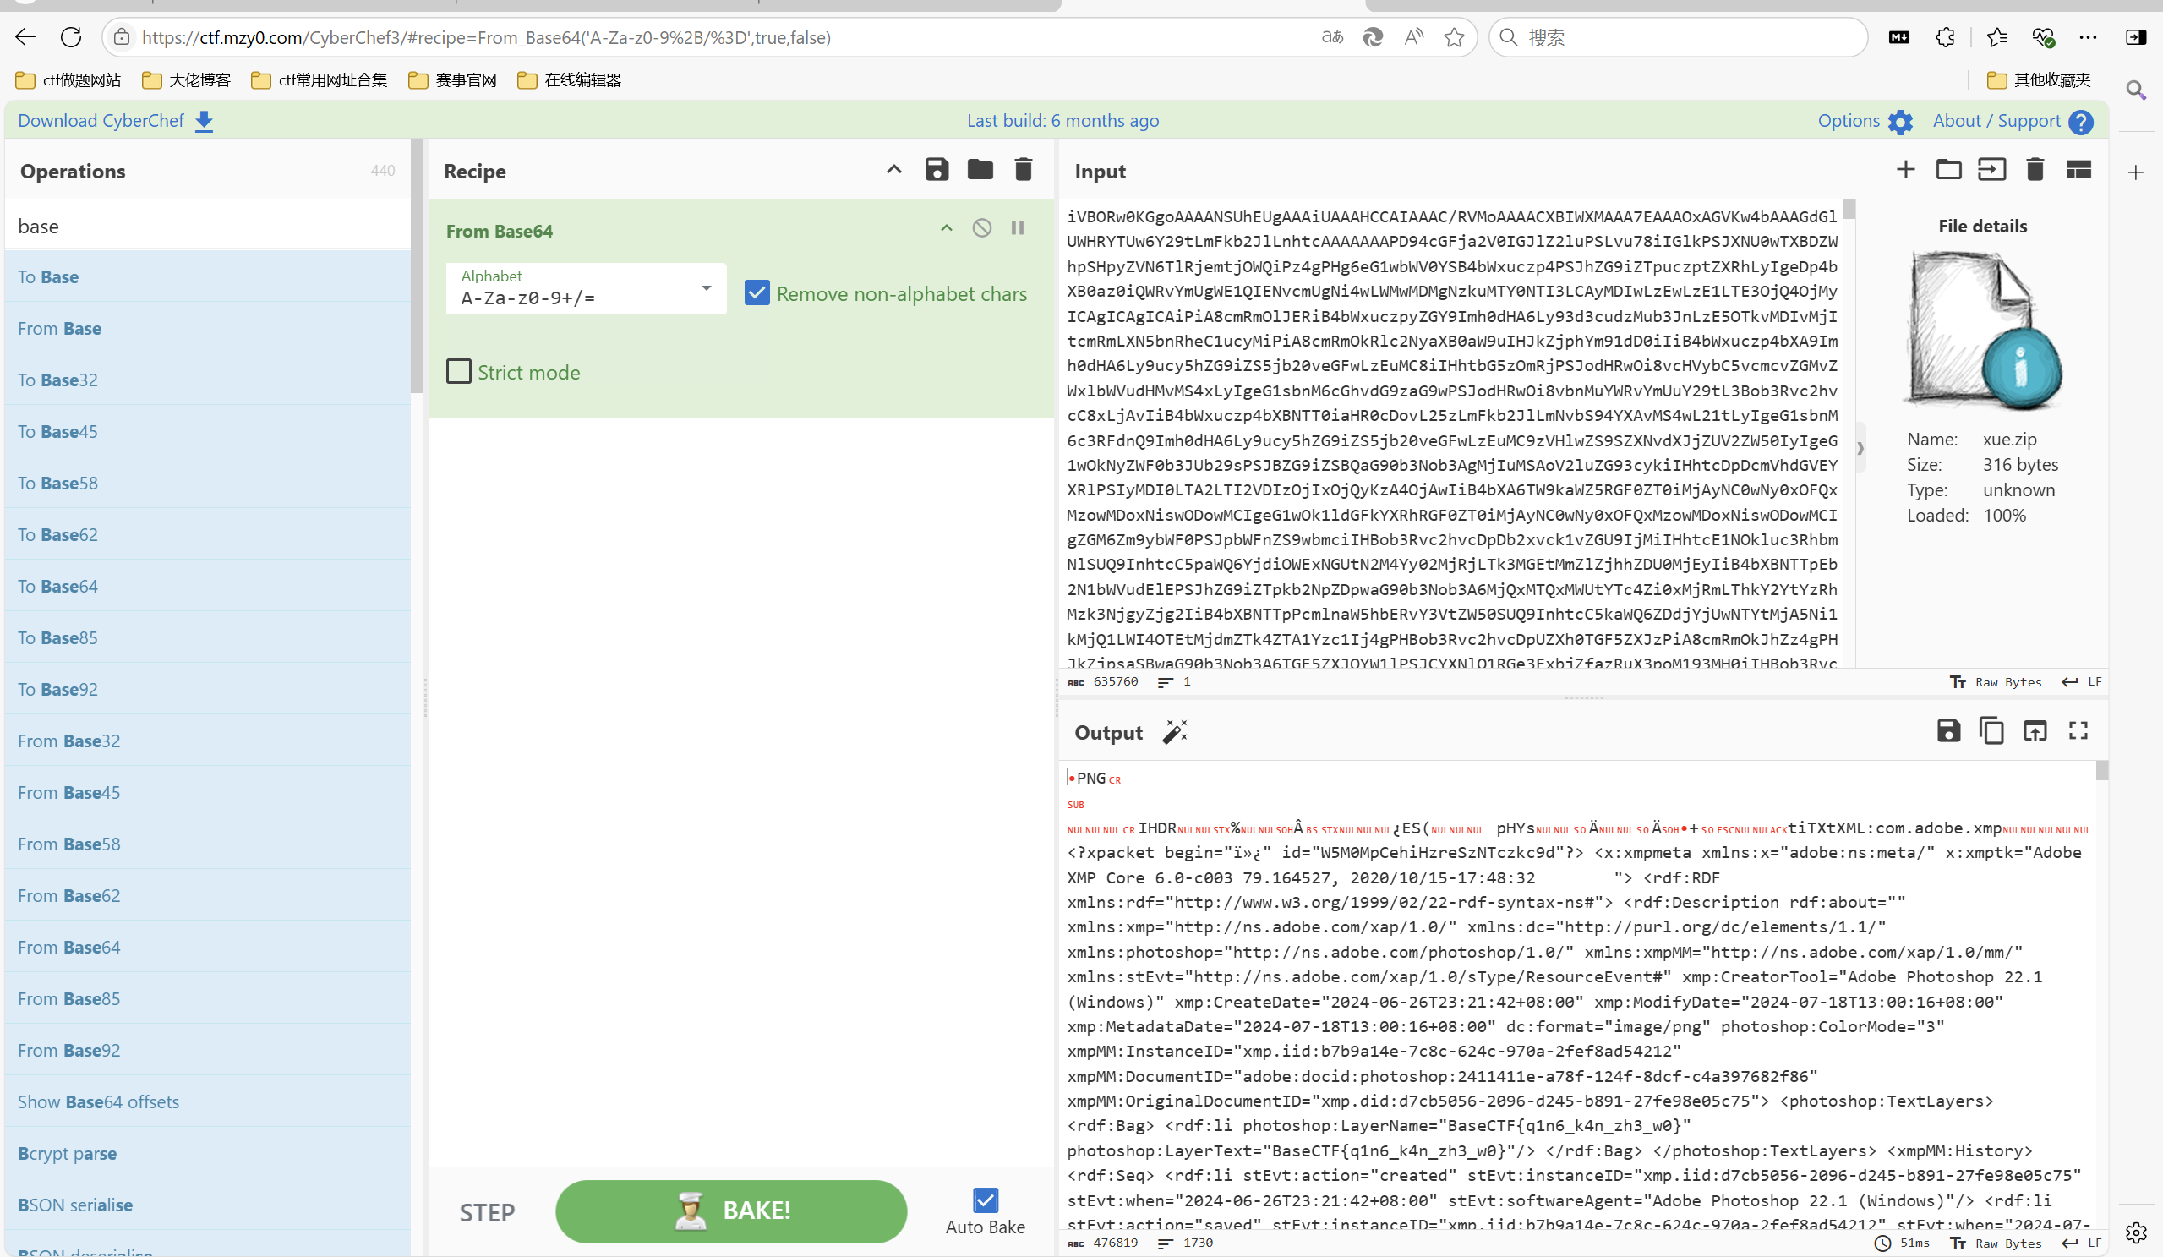This screenshot has height=1257, width=2163.
Task: Change input LF end-of-line sequence
Action: coord(2082,681)
